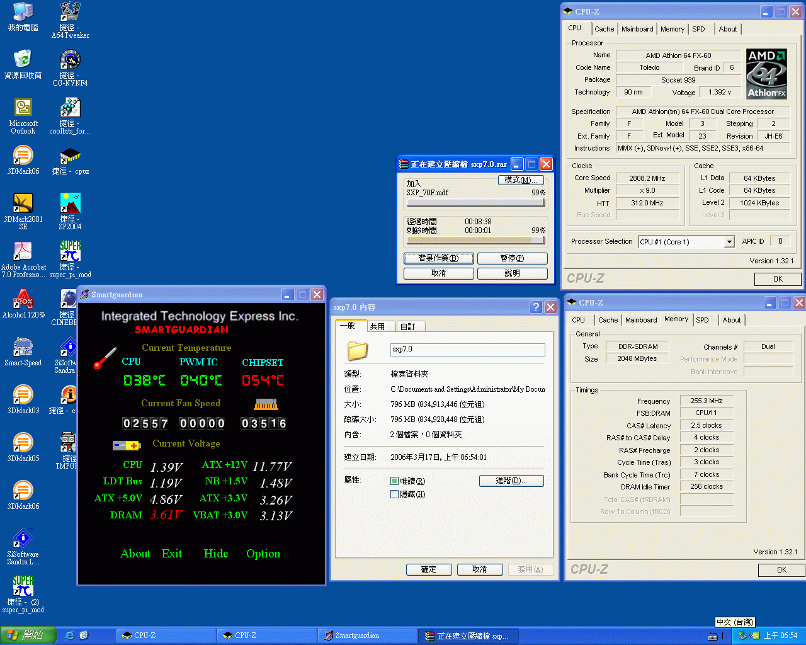Open the Windows 開始 Start button
The image size is (806, 645).
(x=28, y=636)
